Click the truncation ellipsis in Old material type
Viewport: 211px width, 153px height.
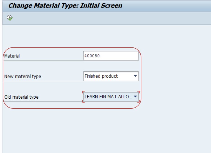(x=130, y=97)
